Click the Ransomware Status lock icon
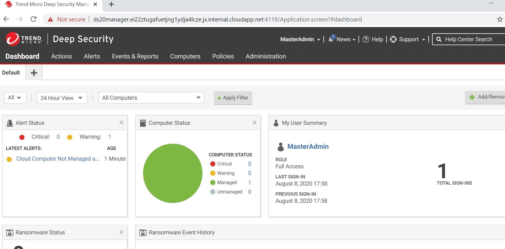Viewport: 505px width, 249px height. tap(10, 233)
